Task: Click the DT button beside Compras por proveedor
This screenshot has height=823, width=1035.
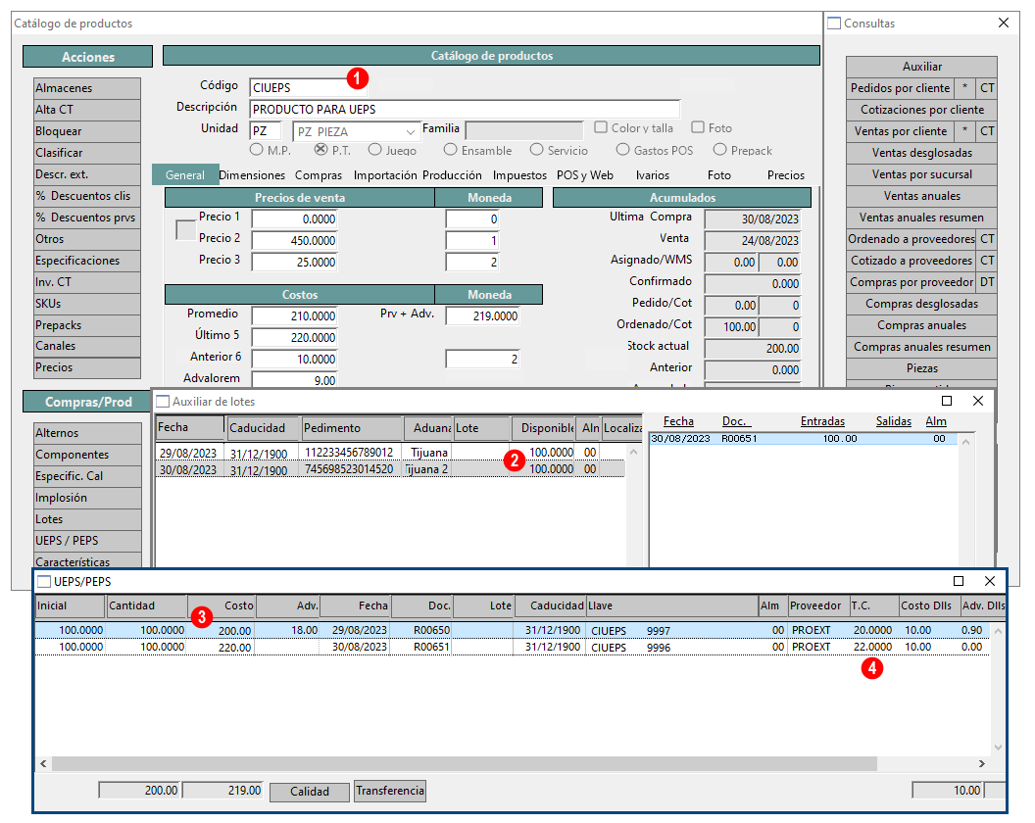Action: click(987, 282)
